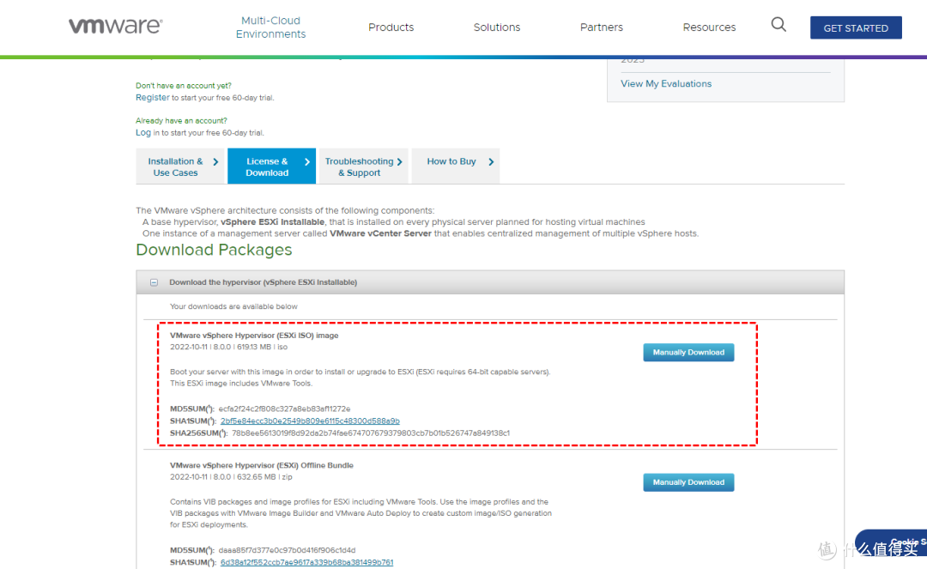Click the Offline Bundle MD5SUM value

point(287,549)
